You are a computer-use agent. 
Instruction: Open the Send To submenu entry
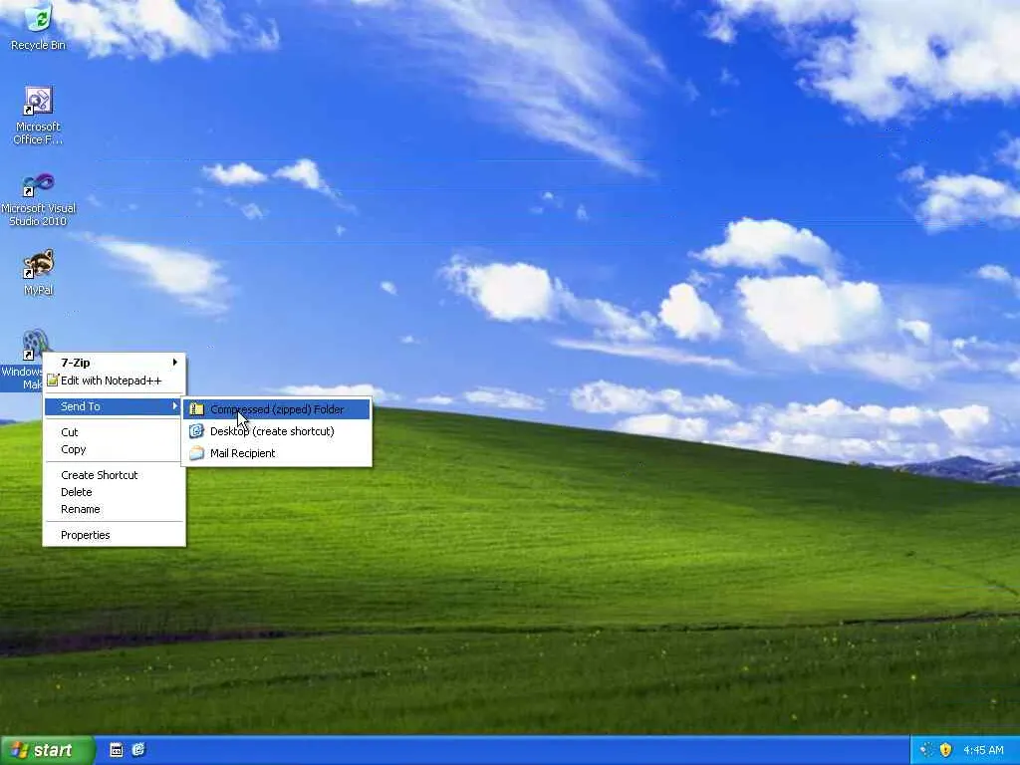pos(115,406)
